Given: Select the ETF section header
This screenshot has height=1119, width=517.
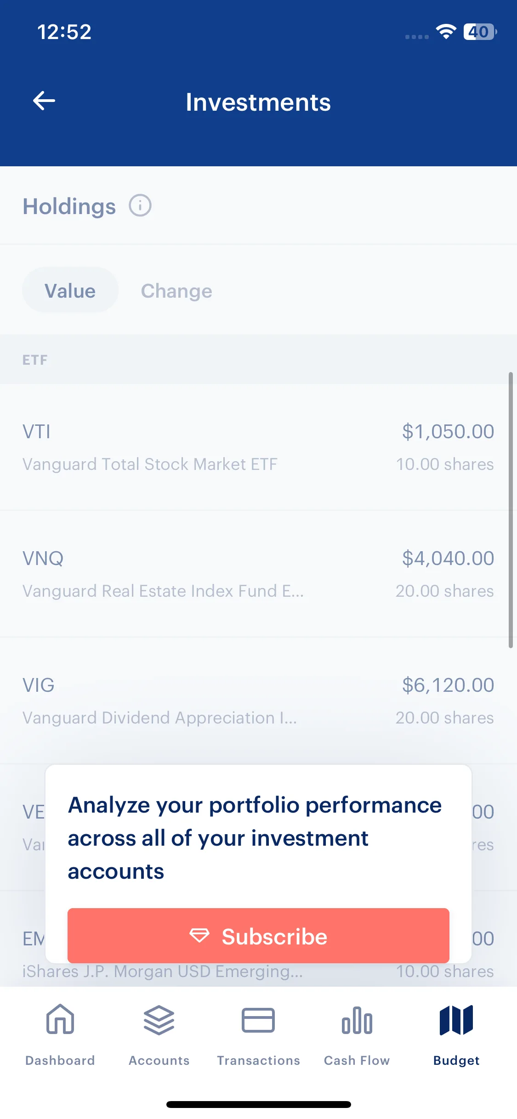Looking at the screenshot, I should coord(258,360).
